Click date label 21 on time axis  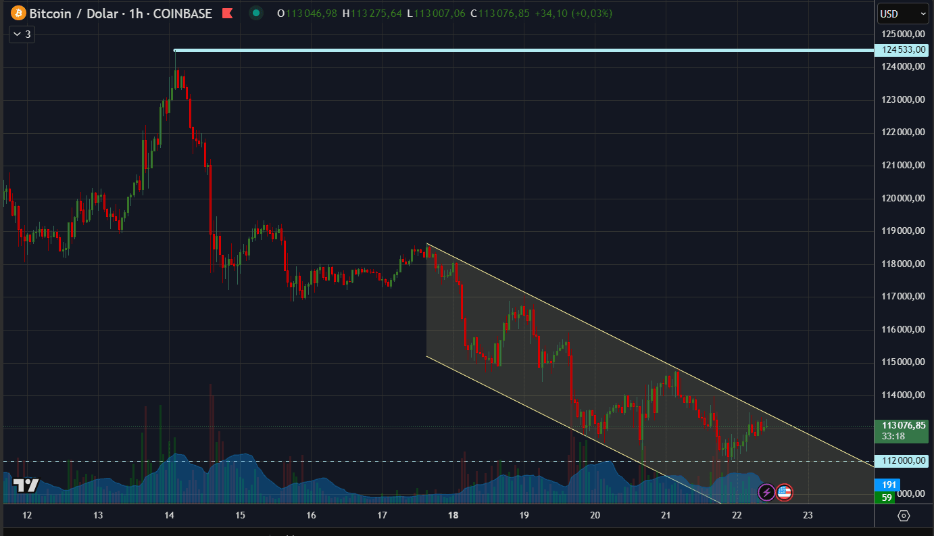pos(666,515)
